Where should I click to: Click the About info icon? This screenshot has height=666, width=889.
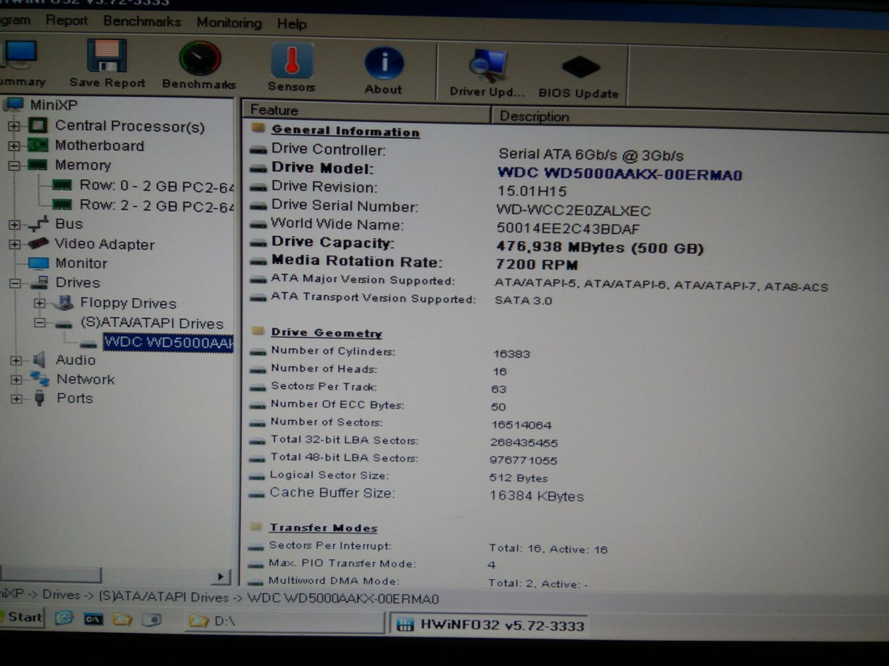click(383, 63)
